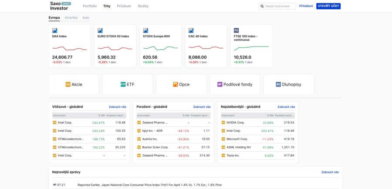Click the EQ icon on CAC 40 Index card
This screenshot has height=189, width=392.
tap(191, 30)
